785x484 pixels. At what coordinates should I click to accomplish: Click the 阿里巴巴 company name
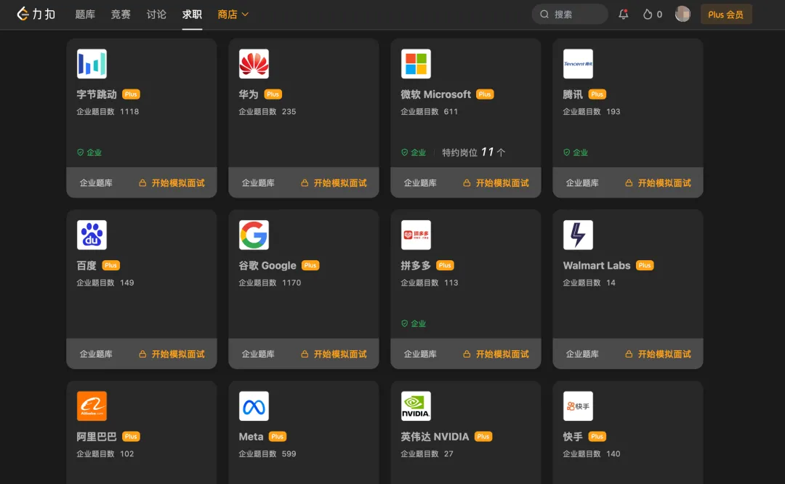[x=97, y=437]
